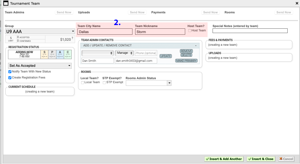The image size is (300, 164).
Task: Click Insert & Add Another
Action: (224, 159)
